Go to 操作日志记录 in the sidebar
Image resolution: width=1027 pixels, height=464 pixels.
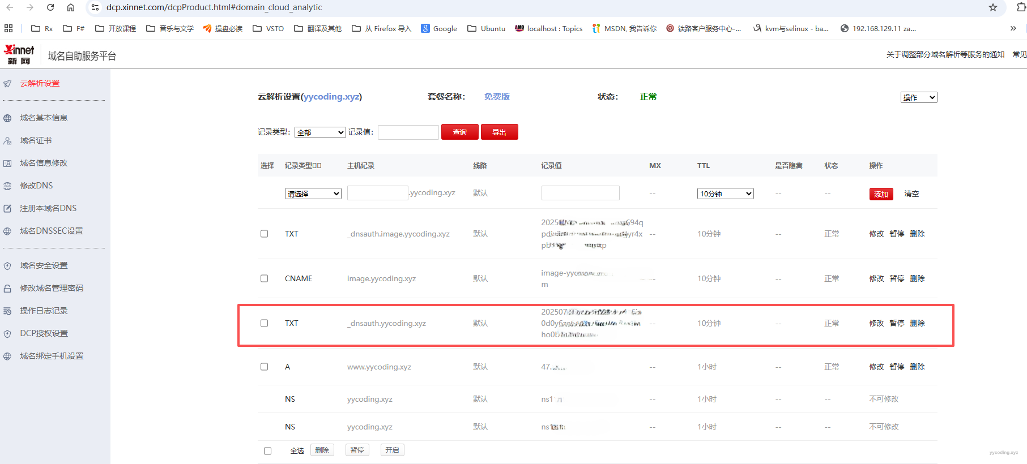pyautogui.click(x=44, y=311)
